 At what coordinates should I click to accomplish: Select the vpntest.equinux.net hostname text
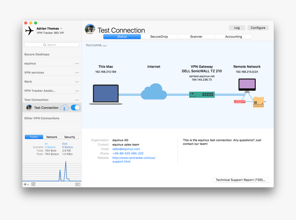point(202,76)
